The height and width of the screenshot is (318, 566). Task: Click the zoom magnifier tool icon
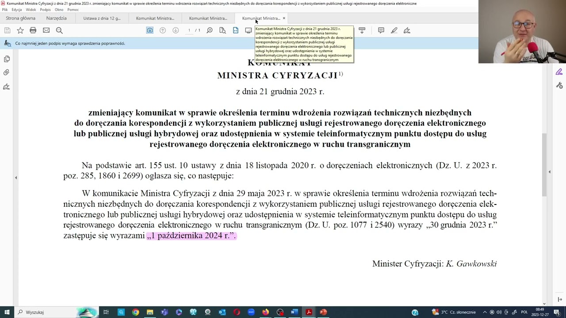tap(210, 30)
